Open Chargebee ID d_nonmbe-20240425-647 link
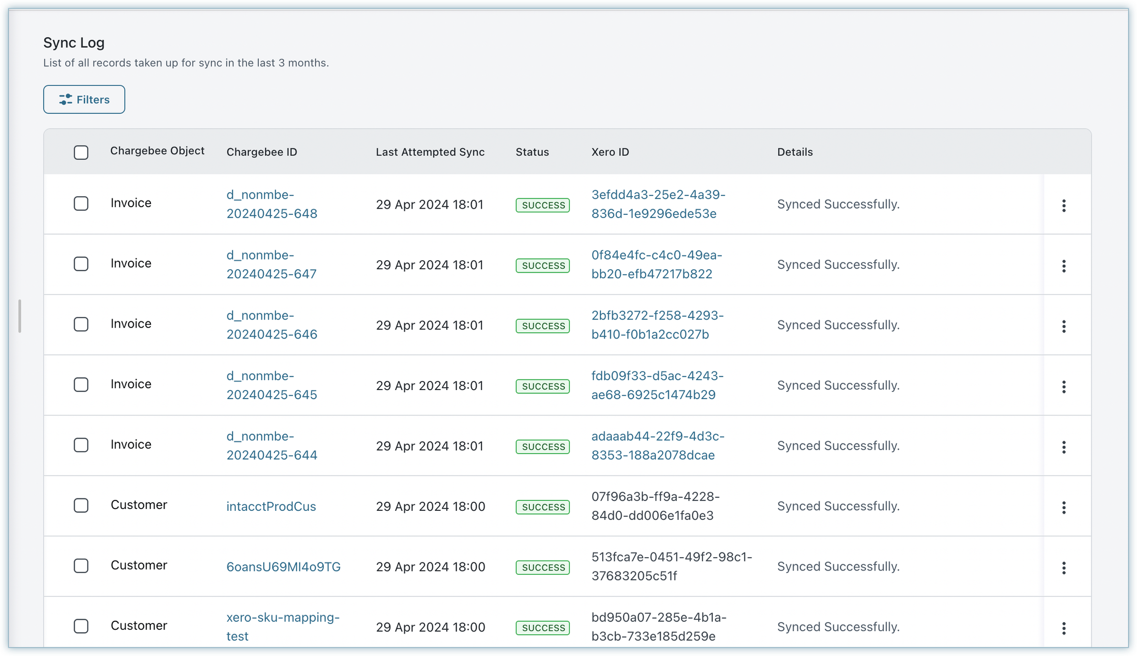Viewport: 1137px width, 656px height. point(271,265)
